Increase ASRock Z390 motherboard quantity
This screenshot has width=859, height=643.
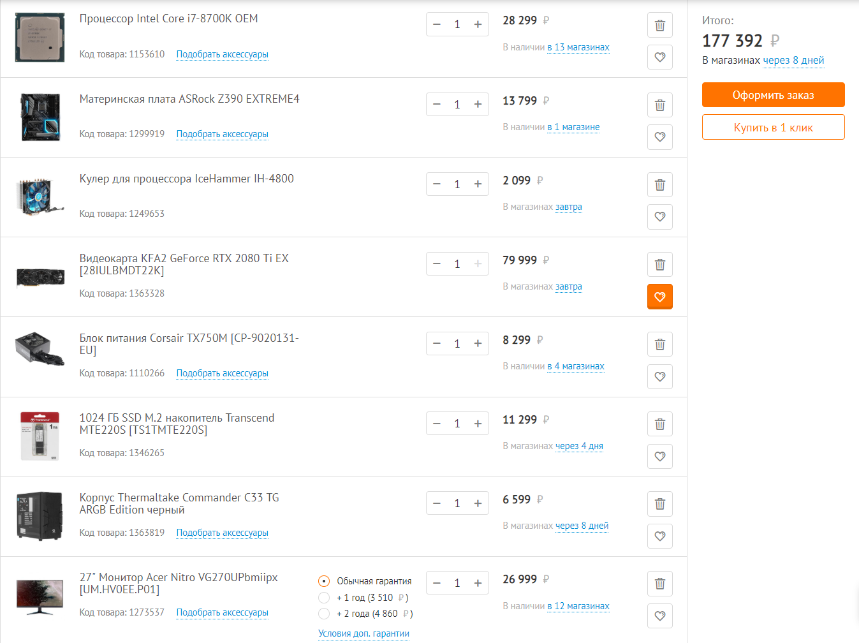(x=478, y=104)
